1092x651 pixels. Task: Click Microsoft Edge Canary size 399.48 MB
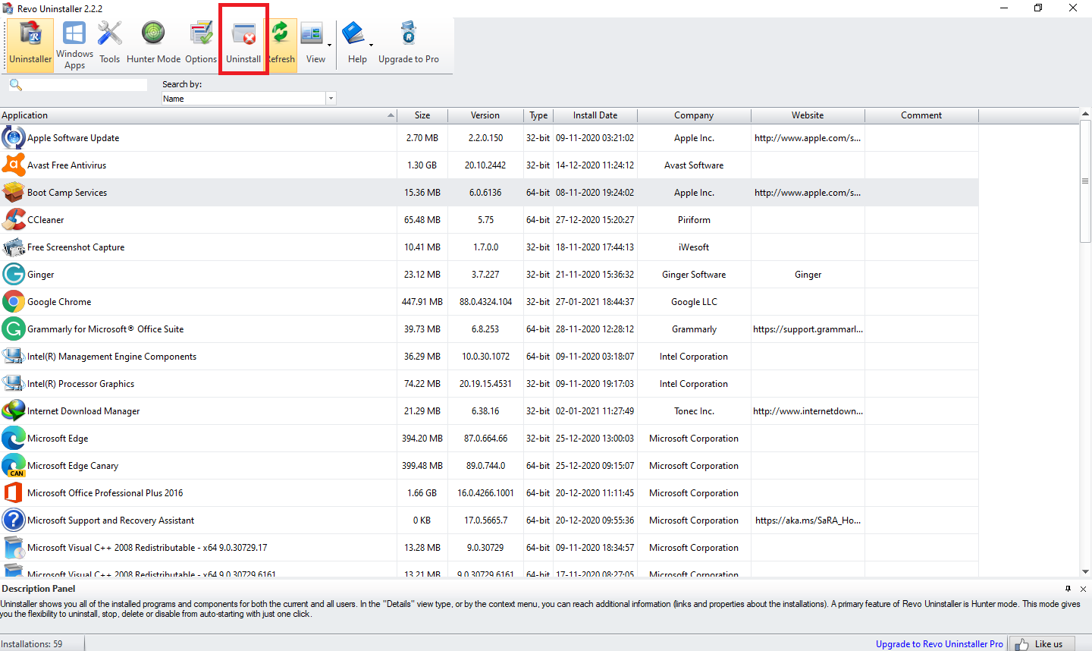pos(422,466)
